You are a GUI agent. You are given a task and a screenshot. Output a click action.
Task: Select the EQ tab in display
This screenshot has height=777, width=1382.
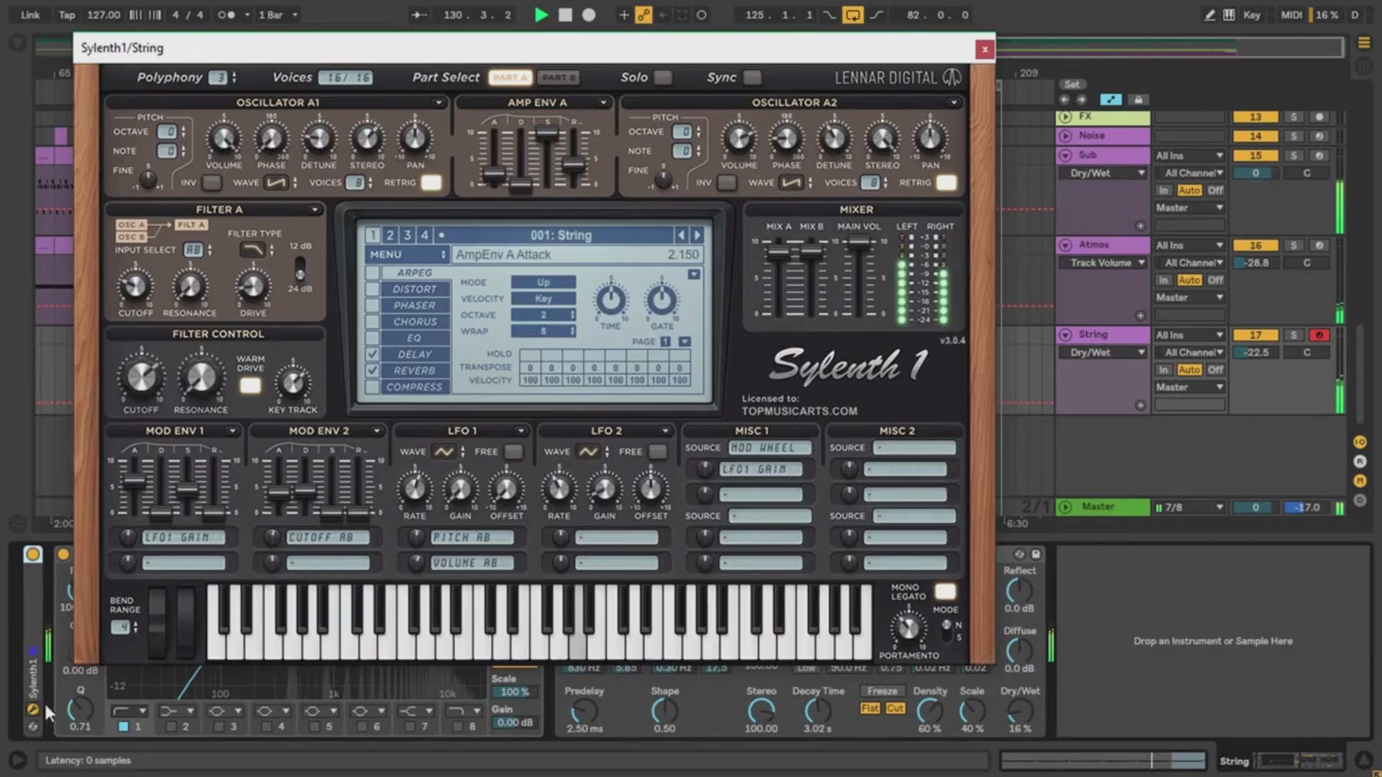click(x=415, y=338)
